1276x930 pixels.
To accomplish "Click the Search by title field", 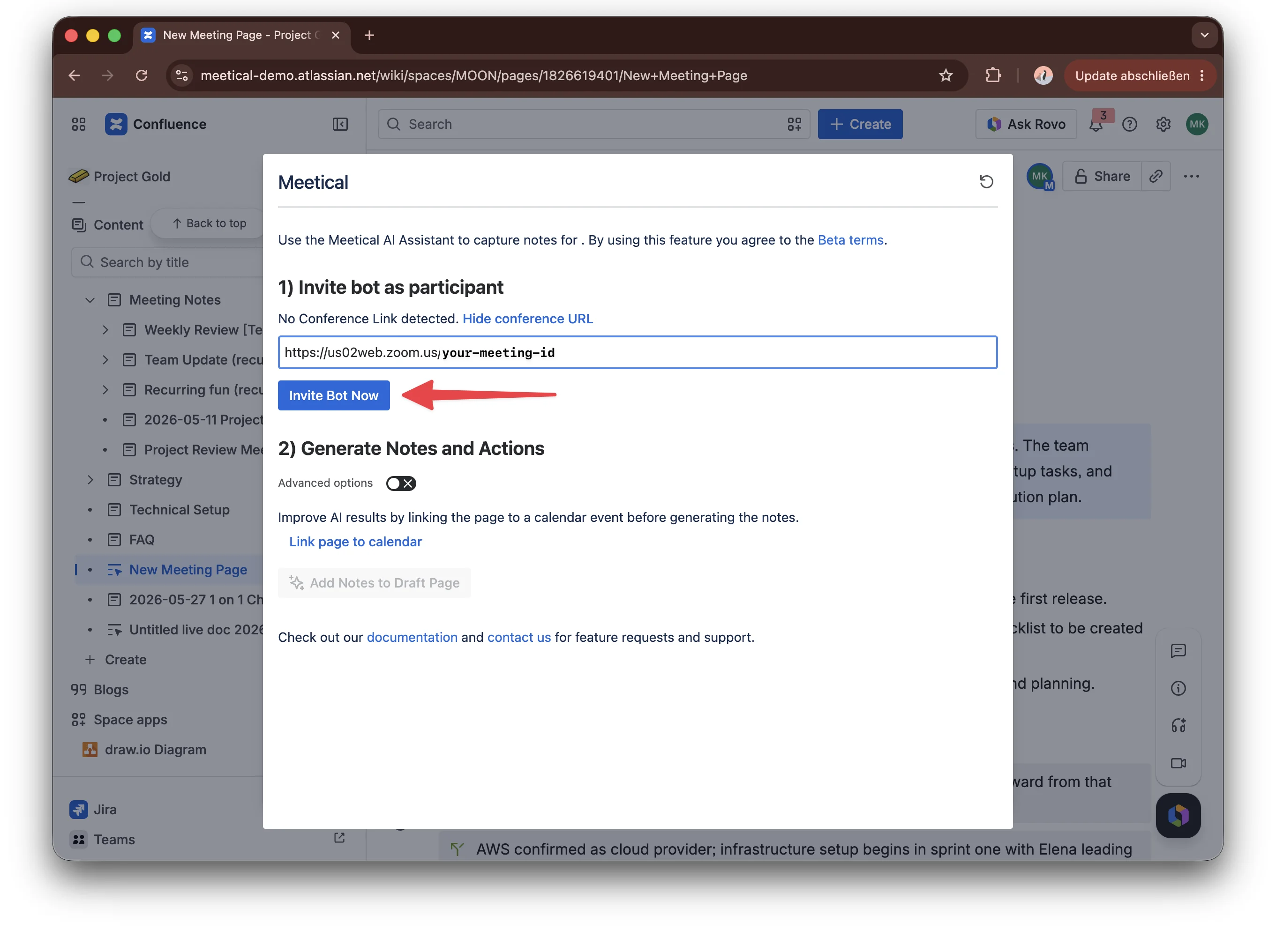I will tap(167, 262).
